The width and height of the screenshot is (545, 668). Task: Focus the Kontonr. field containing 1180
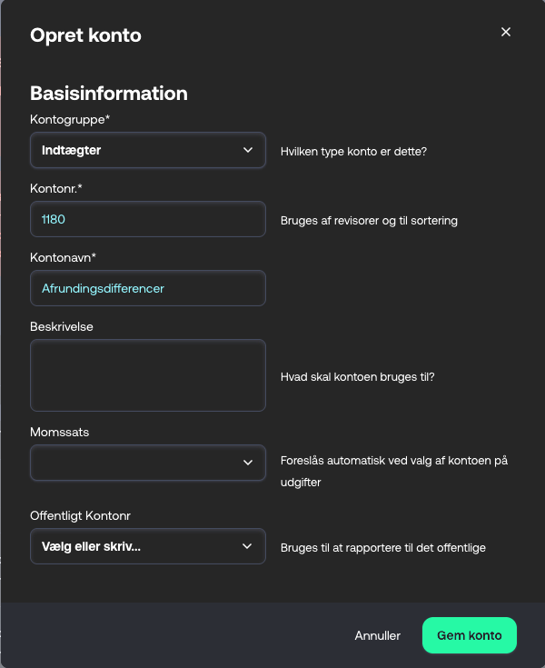pyautogui.click(x=148, y=219)
